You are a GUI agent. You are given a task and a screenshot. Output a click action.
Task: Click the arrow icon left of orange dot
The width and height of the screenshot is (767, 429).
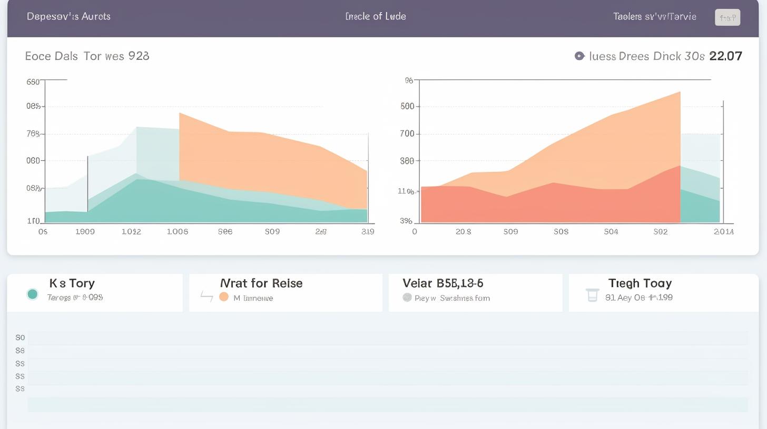(206, 297)
